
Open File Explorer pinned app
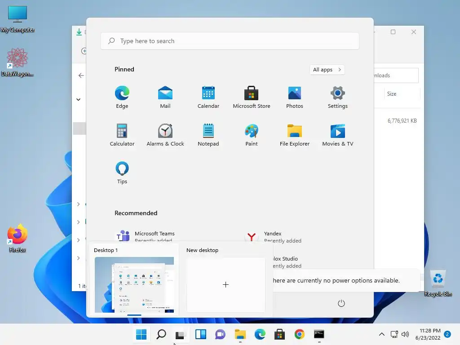click(x=295, y=135)
